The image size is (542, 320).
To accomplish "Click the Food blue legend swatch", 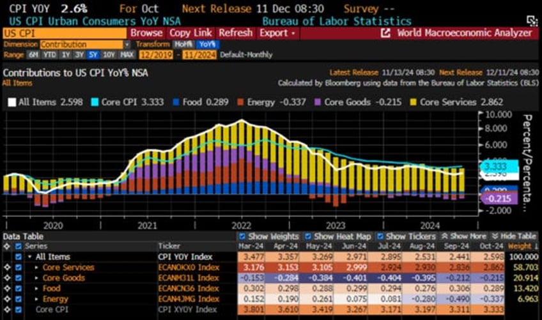I will [x=176, y=102].
